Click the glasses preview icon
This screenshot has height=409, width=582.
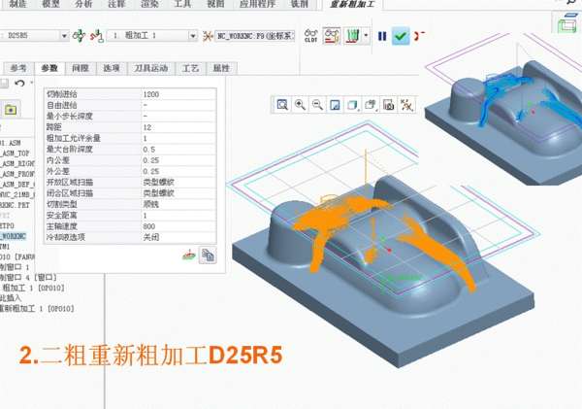[x=332, y=36]
